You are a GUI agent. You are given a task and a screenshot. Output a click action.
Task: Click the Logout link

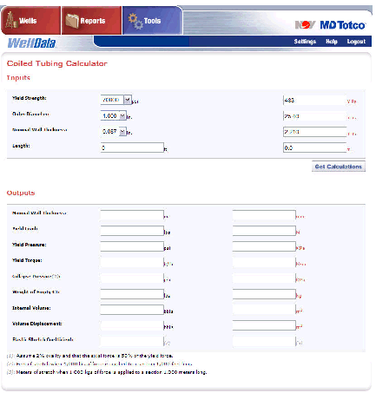point(356,42)
